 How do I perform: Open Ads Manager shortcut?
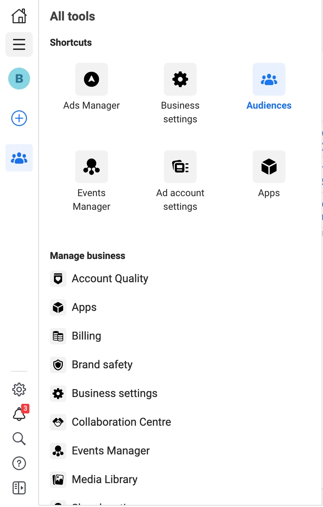(x=92, y=79)
